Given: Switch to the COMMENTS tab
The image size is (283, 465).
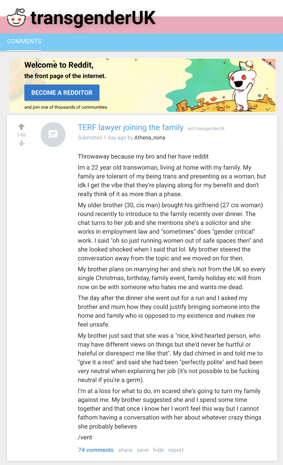Looking at the screenshot, I should pos(24,41).
